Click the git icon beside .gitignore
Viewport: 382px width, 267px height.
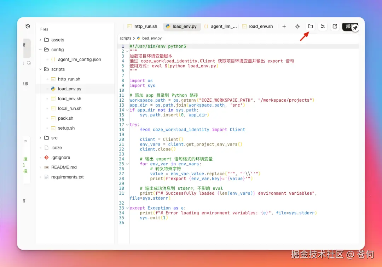47,158
